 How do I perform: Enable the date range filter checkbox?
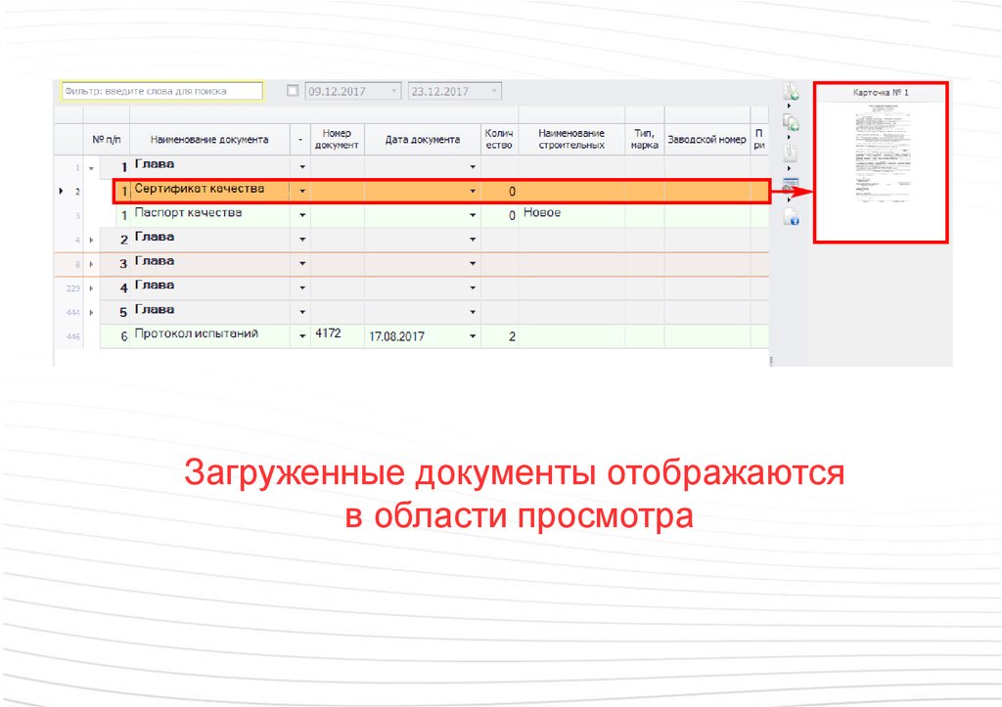tap(293, 91)
